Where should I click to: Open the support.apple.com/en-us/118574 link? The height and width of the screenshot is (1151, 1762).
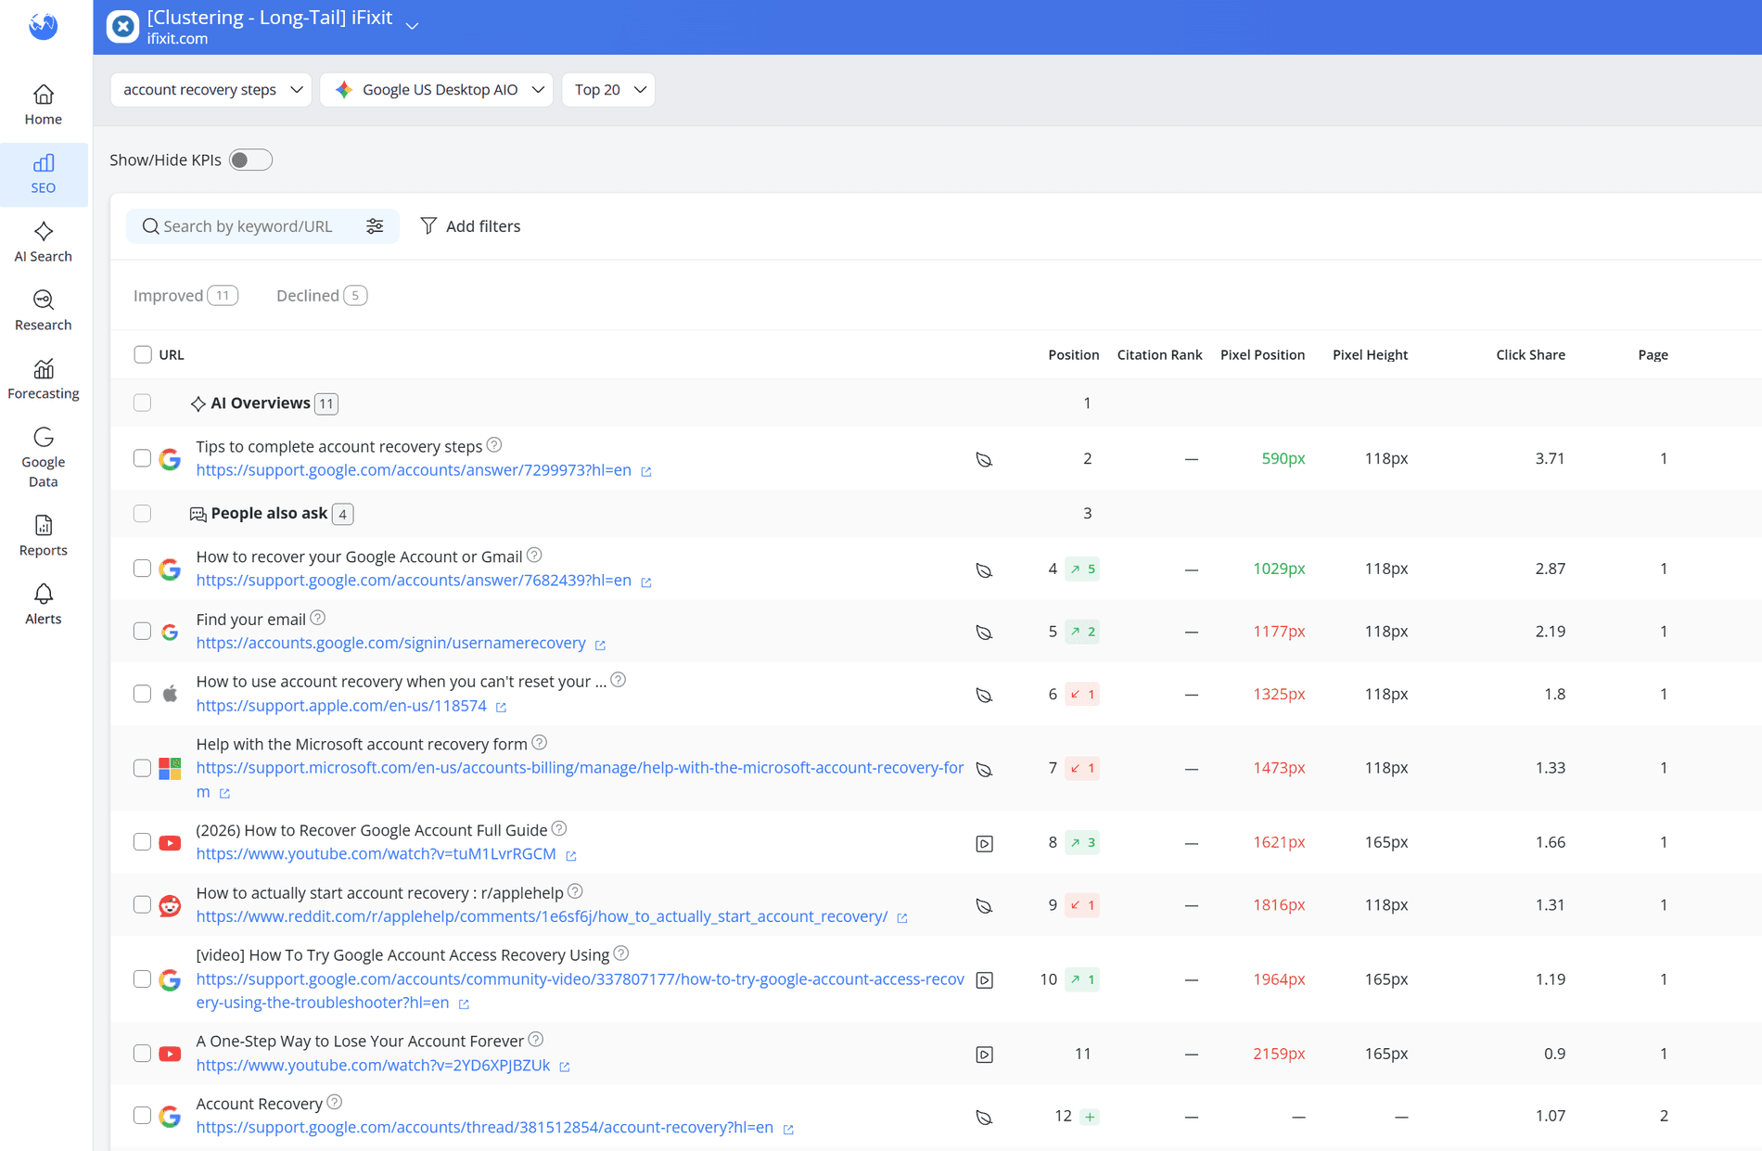click(x=341, y=705)
